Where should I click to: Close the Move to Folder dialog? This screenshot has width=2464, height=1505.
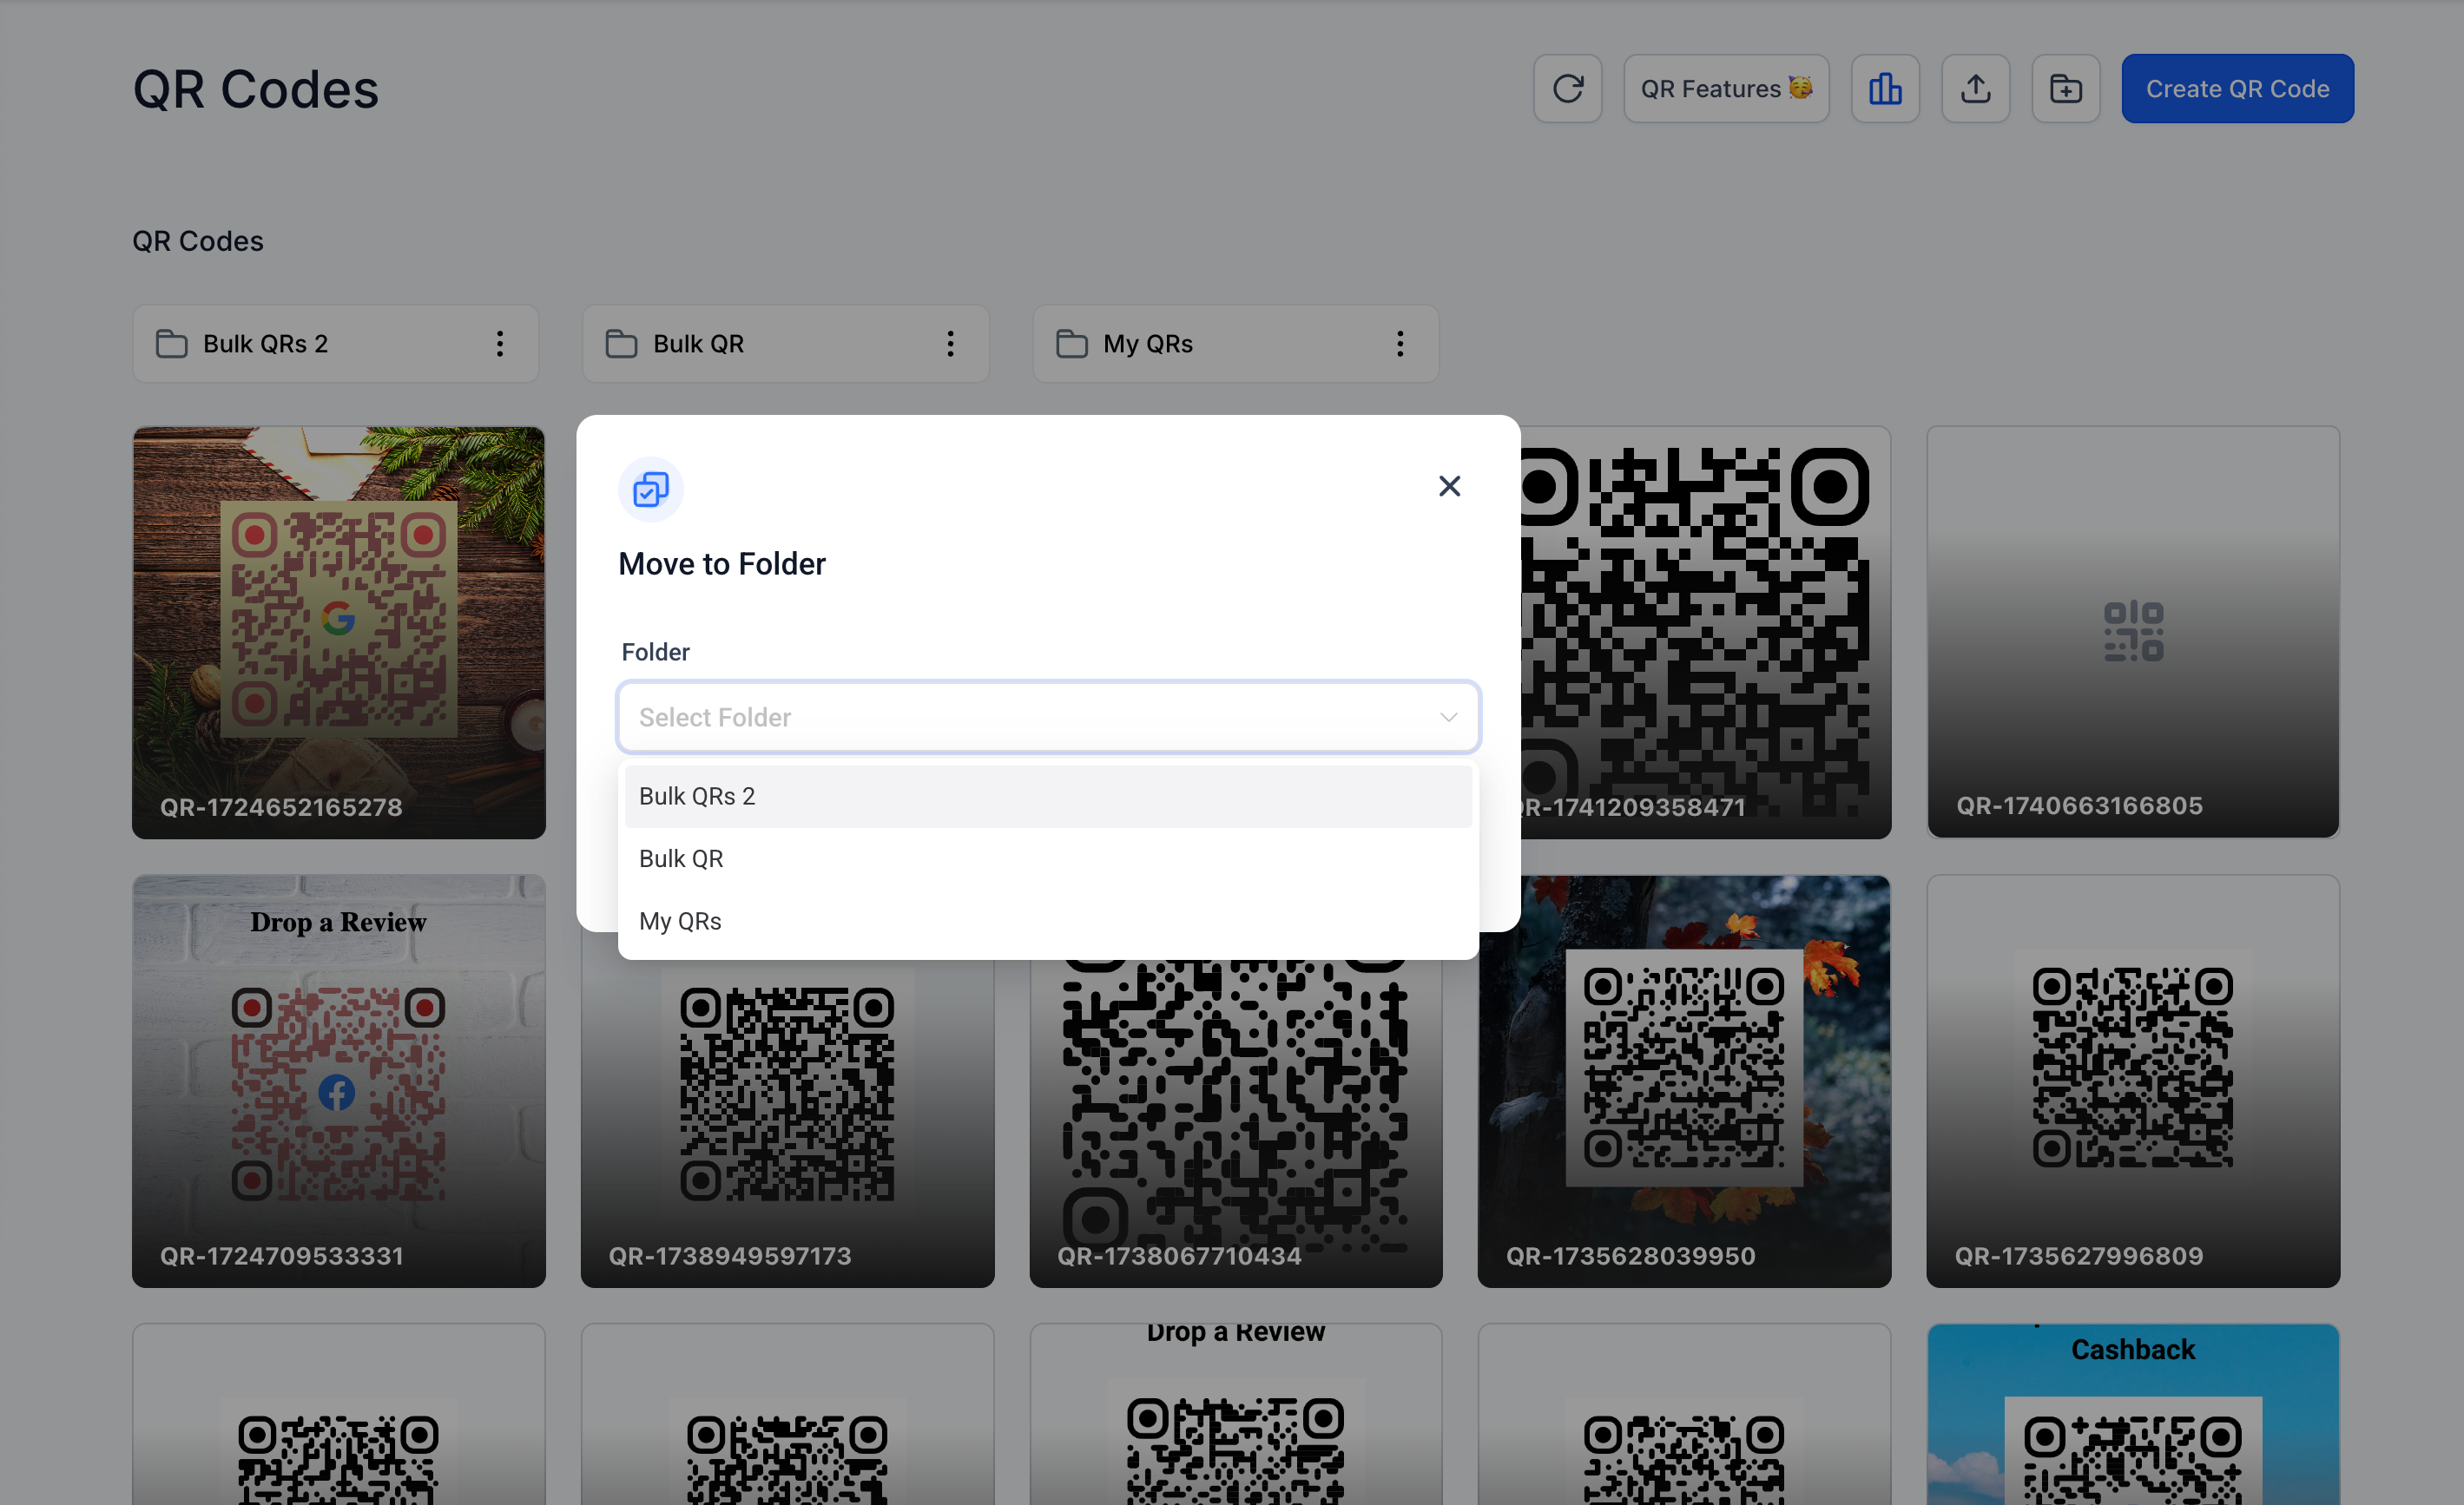click(x=1449, y=486)
